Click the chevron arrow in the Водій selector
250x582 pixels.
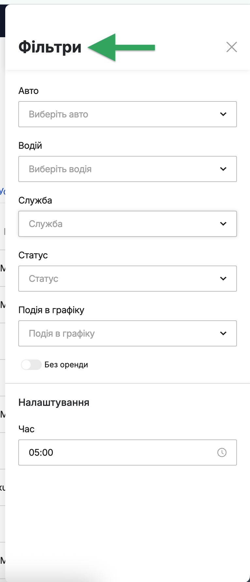tap(223, 169)
